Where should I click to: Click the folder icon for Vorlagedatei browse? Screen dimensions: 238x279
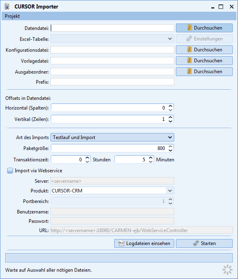point(189,61)
